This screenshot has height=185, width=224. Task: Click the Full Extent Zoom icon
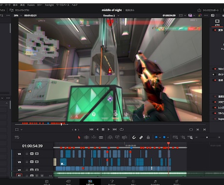pyautogui.click(x=175, y=137)
